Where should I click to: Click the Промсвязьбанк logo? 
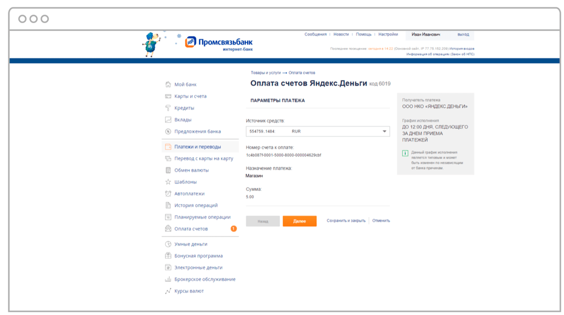(x=219, y=44)
